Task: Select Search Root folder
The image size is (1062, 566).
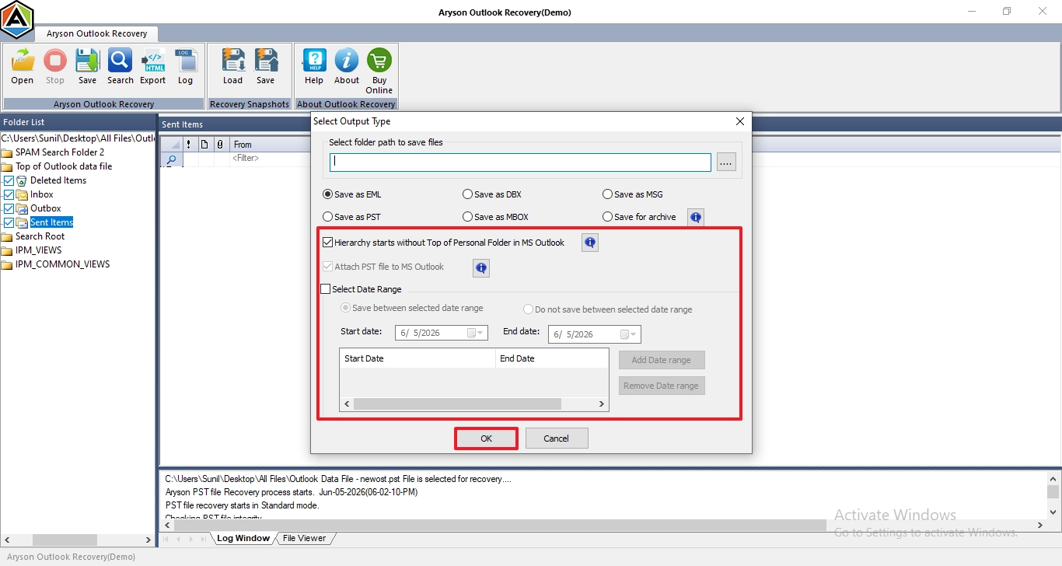Action: pyautogui.click(x=40, y=236)
